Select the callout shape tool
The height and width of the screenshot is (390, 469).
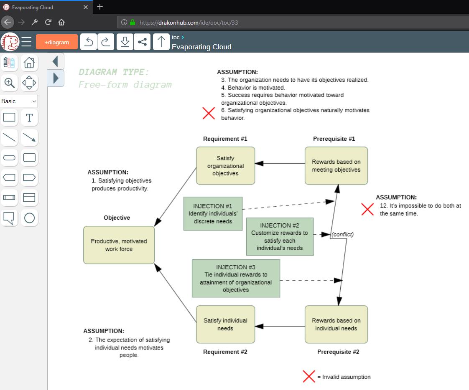tap(9, 218)
